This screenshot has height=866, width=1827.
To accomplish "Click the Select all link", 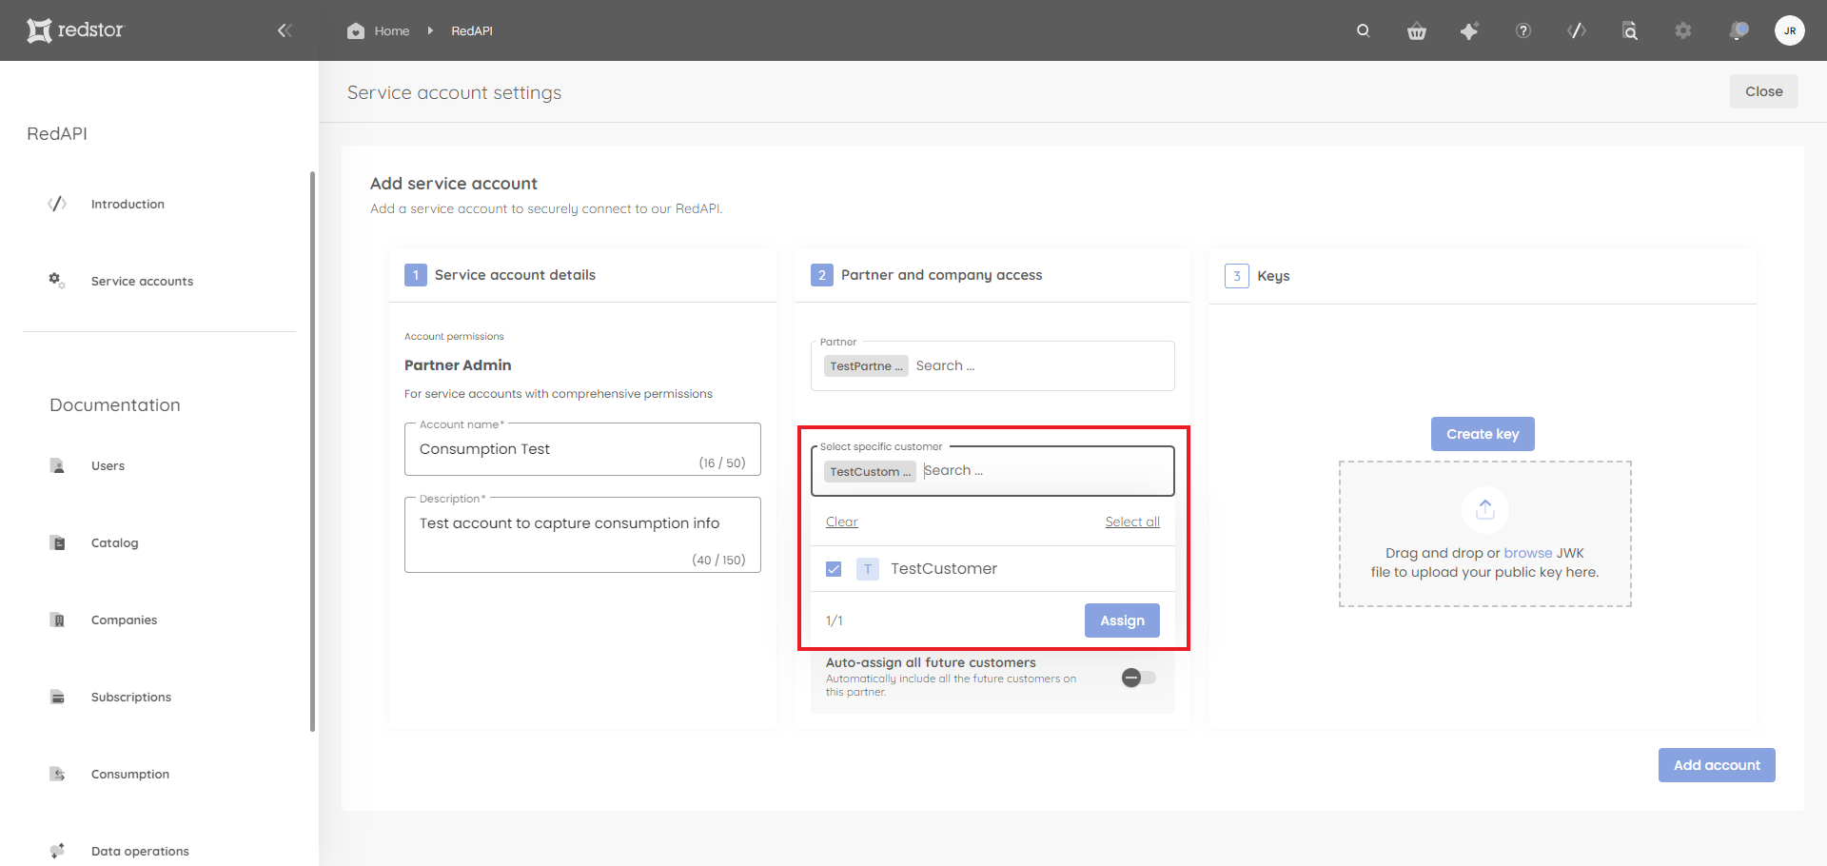I will (1132, 522).
